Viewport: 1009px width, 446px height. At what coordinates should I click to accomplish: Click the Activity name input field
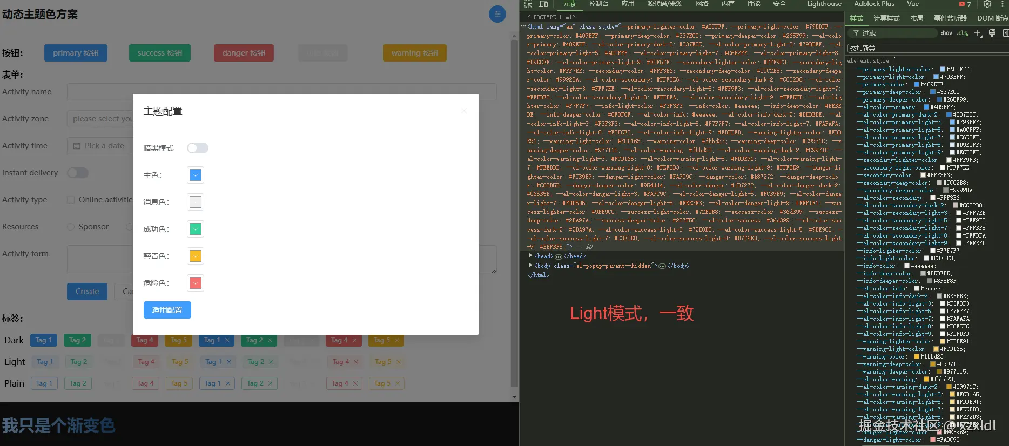[282, 92]
